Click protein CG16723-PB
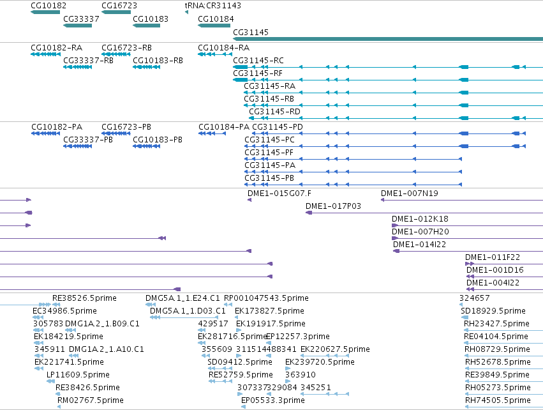The width and height of the screenshot is (543, 410). (x=116, y=133)
